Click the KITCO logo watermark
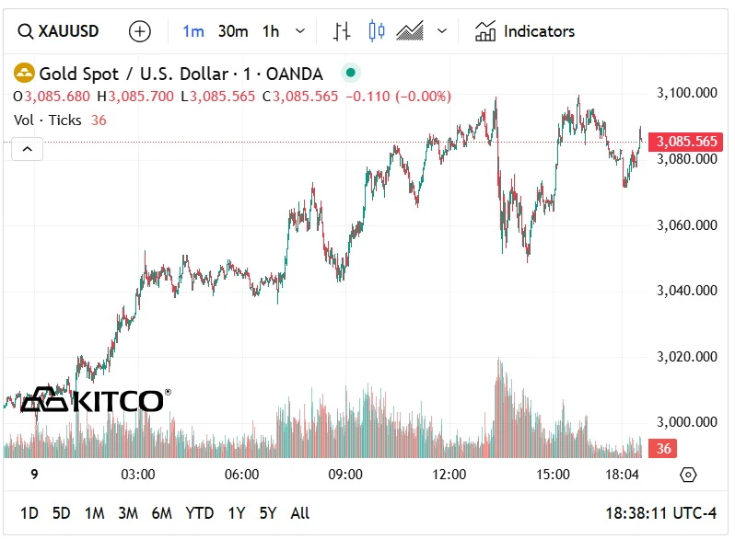Screen dimensions: 735x539 pyautogui.click(x=93, y=400)
